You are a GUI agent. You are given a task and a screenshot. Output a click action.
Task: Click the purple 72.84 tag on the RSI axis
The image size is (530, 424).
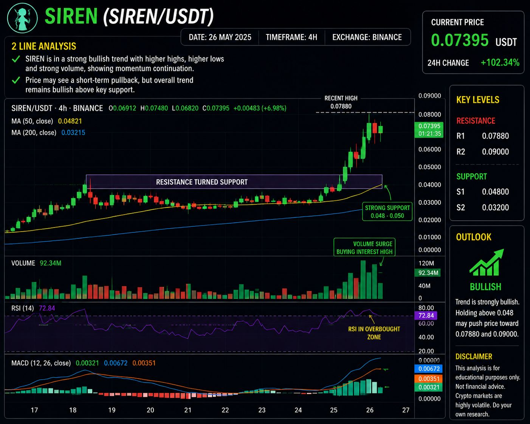(426, 316)
